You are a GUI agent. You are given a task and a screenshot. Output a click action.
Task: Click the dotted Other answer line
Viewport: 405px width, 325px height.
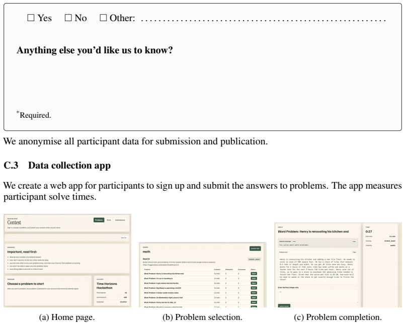click(264, 20)
